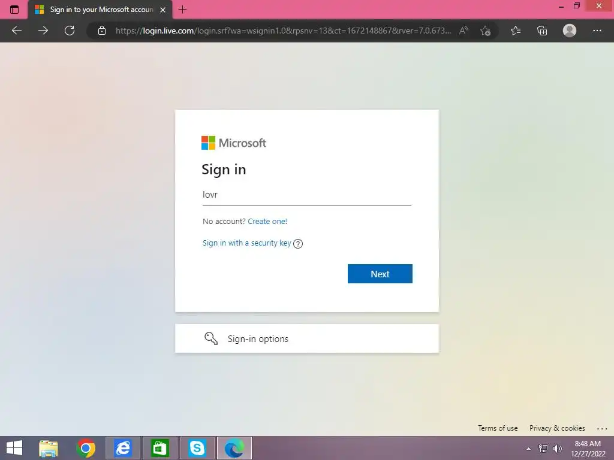The image size is (614, 460).
Task: Add this page to favorites star icon
Action: click(x=485, y=31)
